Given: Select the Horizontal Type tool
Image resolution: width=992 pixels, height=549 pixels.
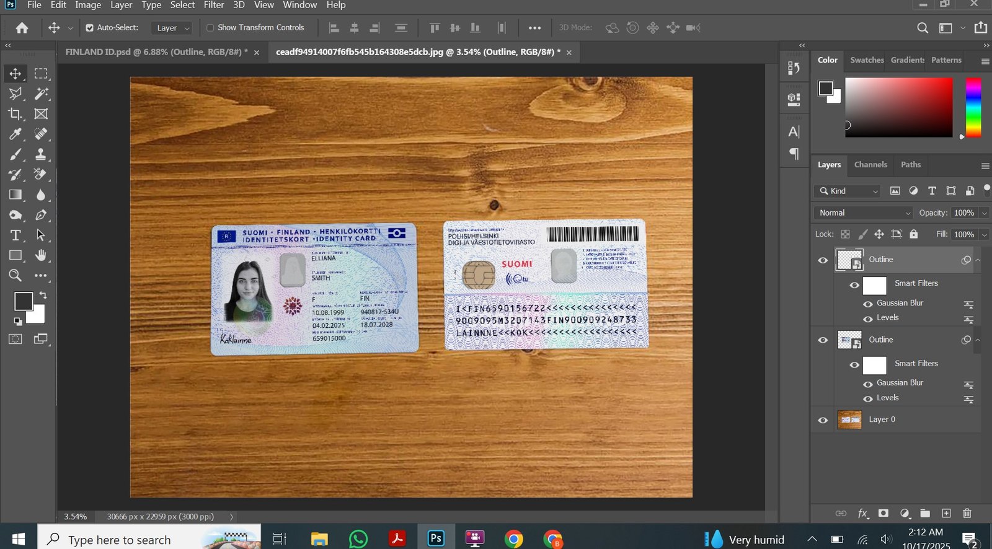Looking at the screenshot, I should (15, 235).
